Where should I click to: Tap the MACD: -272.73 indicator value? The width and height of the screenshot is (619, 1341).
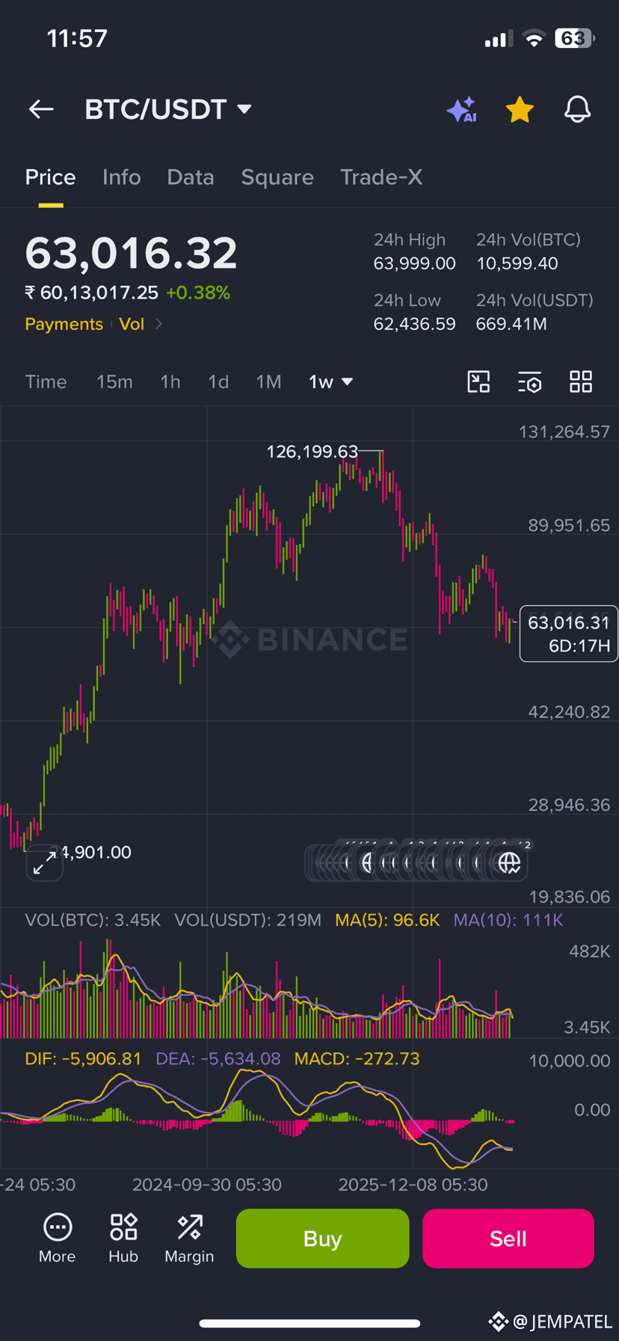coord(357,1059)
